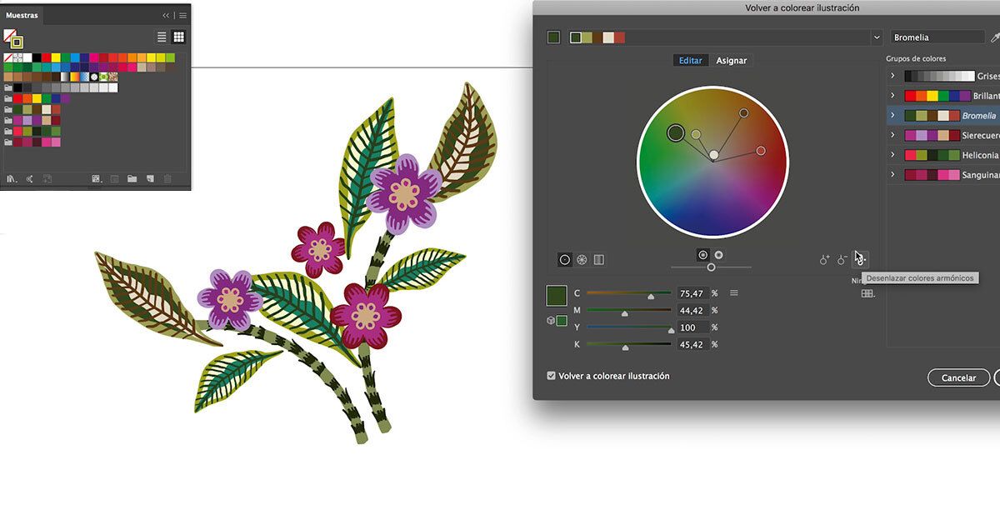Click the new color group folder icon
Viewport: 1000px width, 525px height.
pos(132,178)
